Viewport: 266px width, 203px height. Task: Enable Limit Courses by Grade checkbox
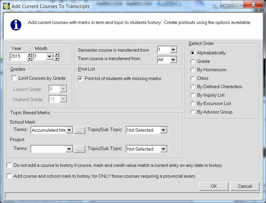14,78
